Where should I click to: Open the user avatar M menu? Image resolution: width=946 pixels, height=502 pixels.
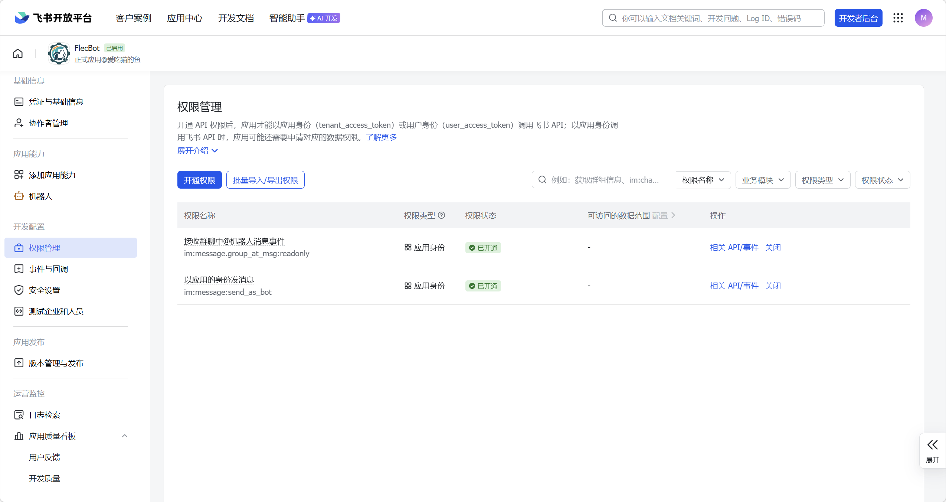coord(924,18)
